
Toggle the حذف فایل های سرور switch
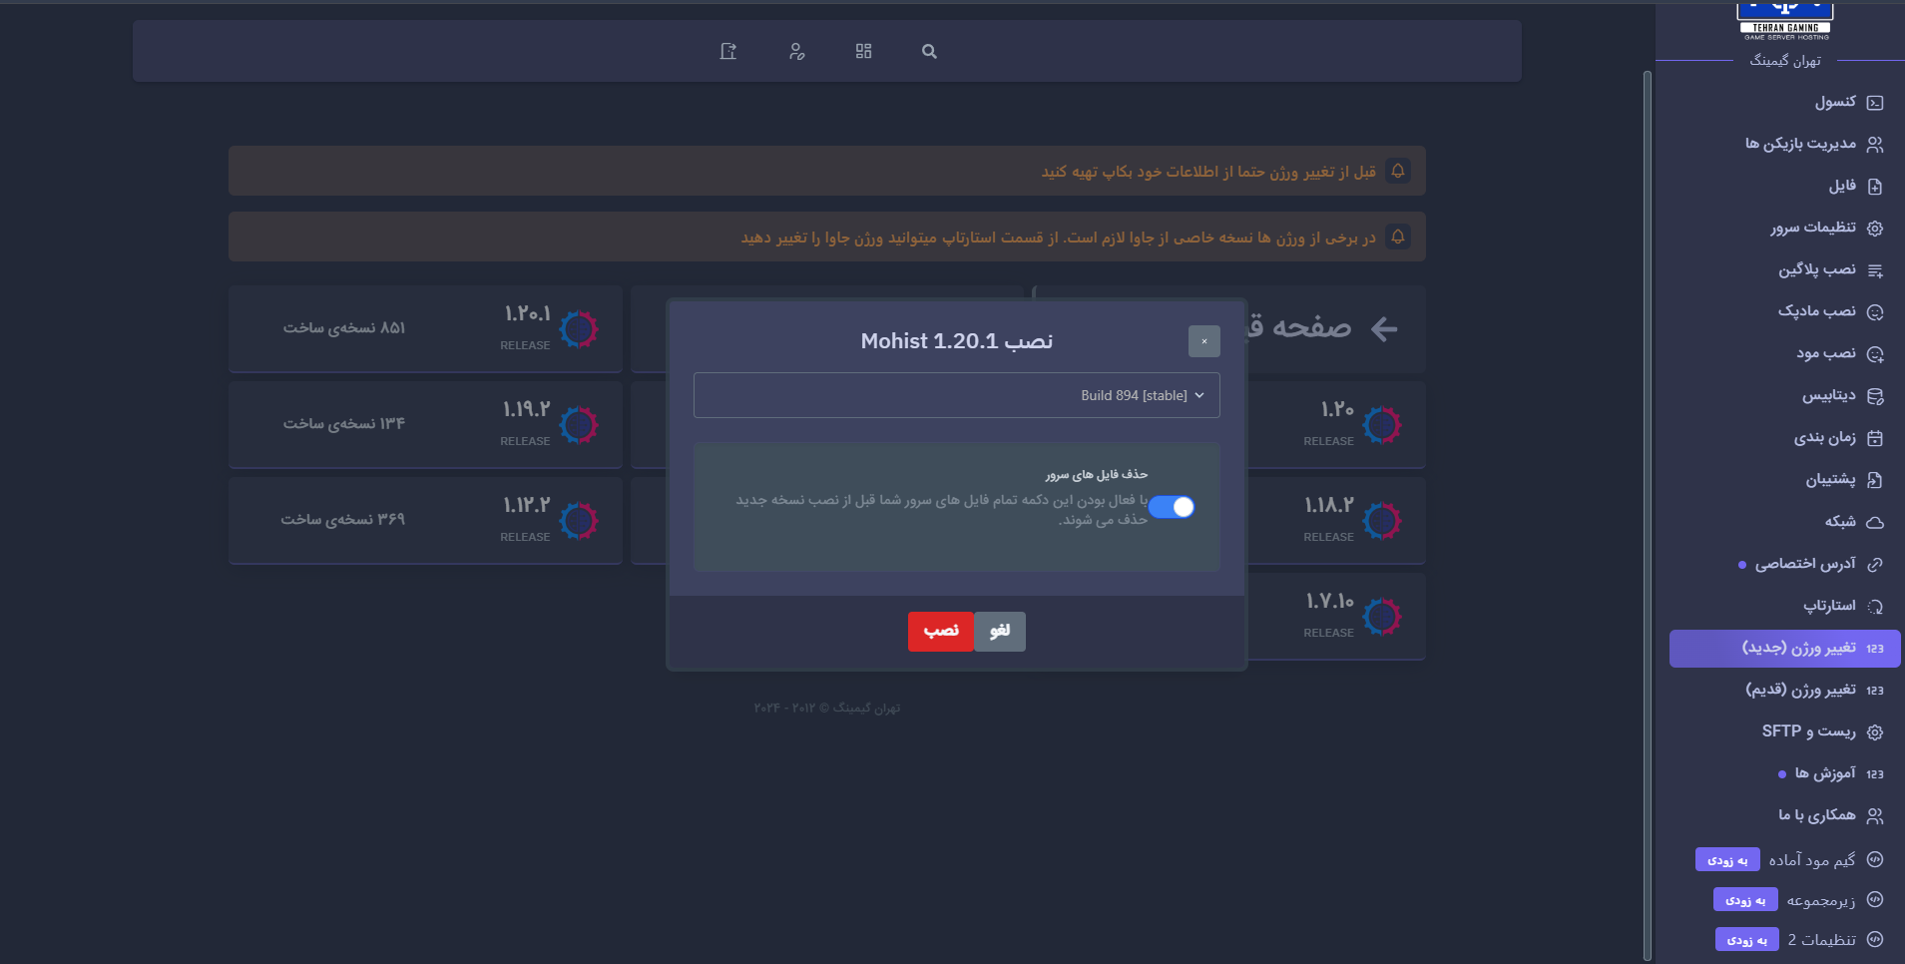coord(1172,507)
